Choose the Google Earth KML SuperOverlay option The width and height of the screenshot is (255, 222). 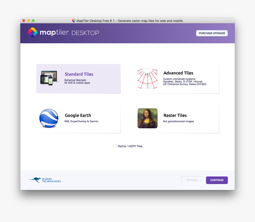click(78, 118)
